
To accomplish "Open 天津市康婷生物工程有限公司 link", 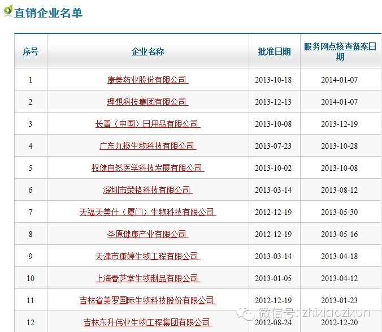I will click(148, 256).
